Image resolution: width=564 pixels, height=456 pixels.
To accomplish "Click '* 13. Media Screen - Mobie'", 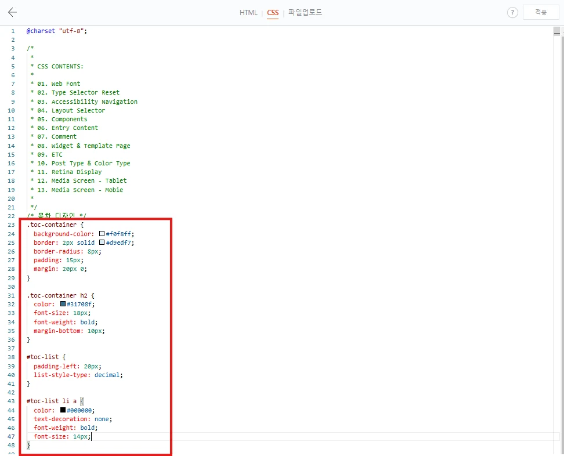I will tap(77, 190).
